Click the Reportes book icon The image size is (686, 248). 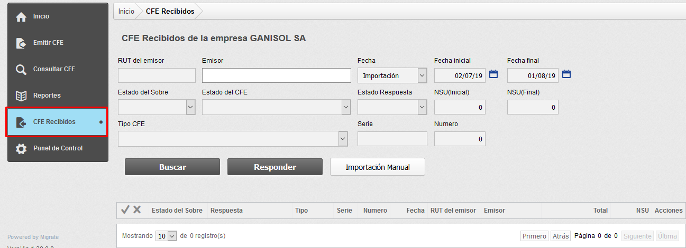pos(21,96)
